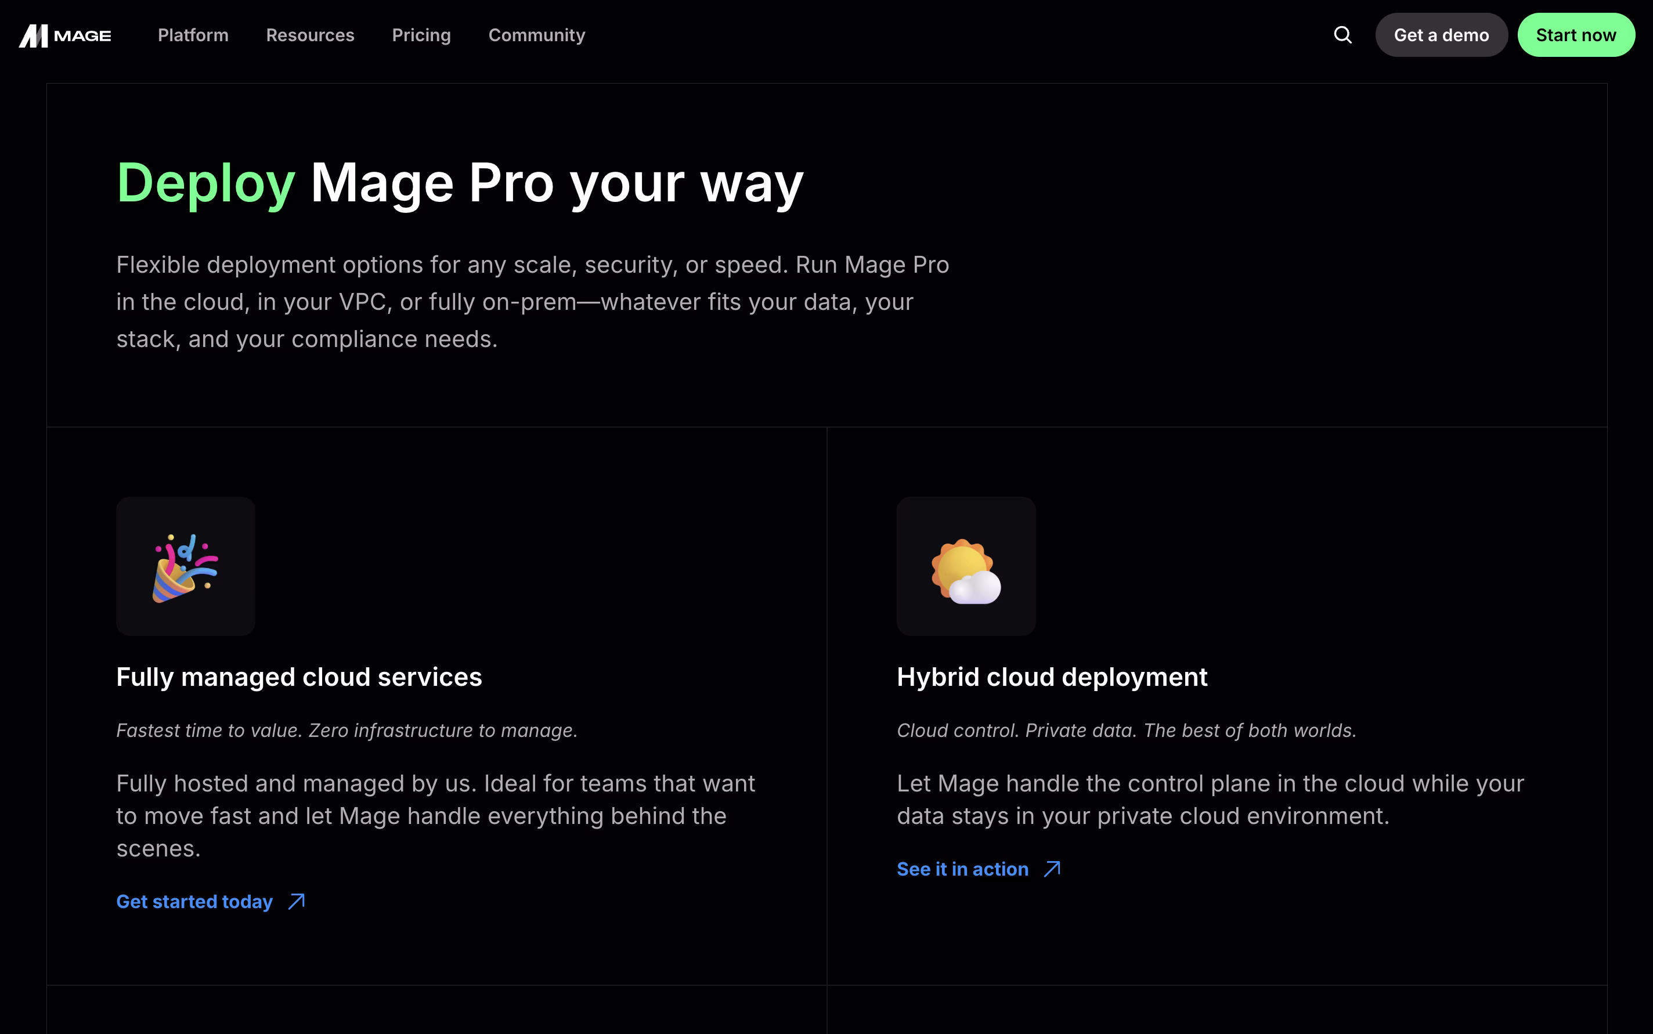1653x1034 pixels.
Task: Click the sun and cloud icon tile
Action: point(966,566)
